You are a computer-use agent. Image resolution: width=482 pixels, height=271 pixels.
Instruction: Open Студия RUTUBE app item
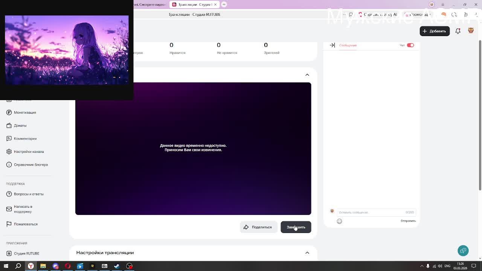(x=23, y=253)
